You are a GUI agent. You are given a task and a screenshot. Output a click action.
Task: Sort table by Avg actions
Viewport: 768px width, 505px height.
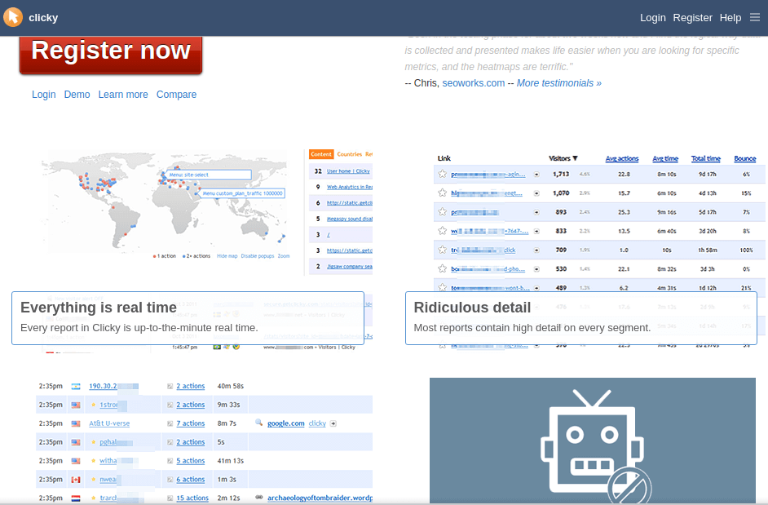[x=622, y=158]
